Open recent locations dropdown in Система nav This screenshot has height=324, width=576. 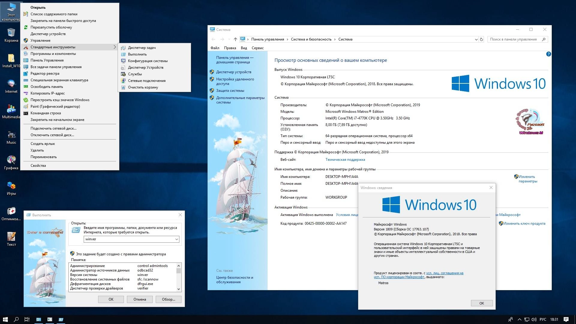pos(229,39)
